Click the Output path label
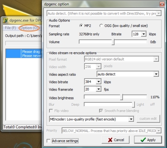Image resolution: width=167 pixels, height=148 pixels. tap(23, 36)
